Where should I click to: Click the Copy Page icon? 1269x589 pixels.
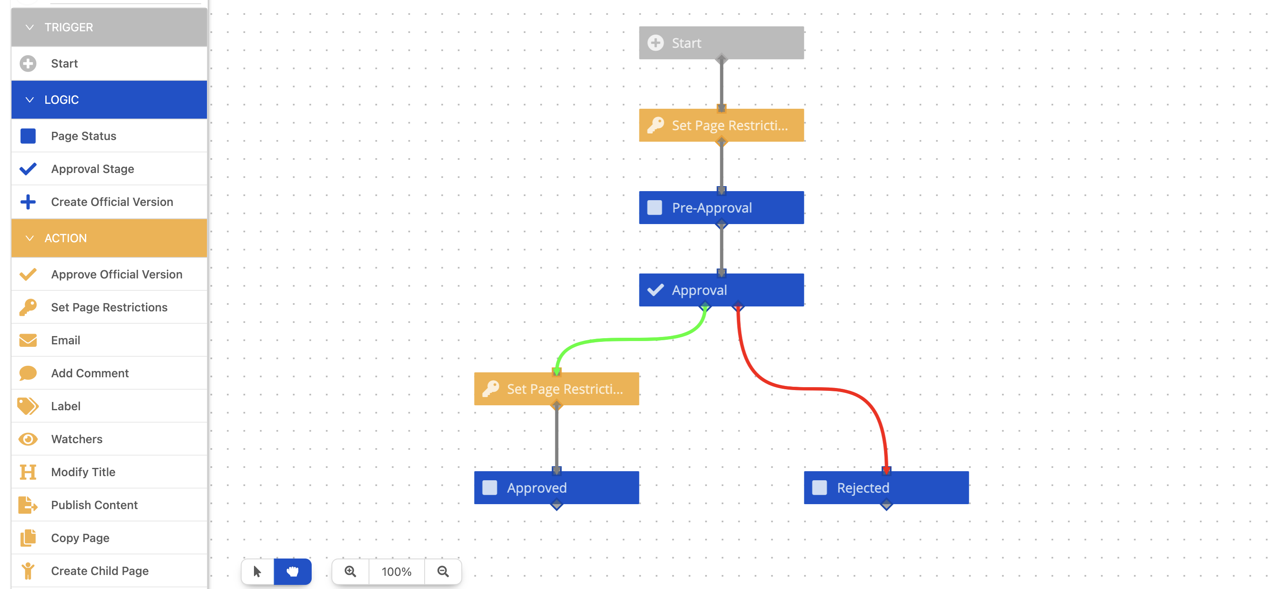[x=28, y=538]
